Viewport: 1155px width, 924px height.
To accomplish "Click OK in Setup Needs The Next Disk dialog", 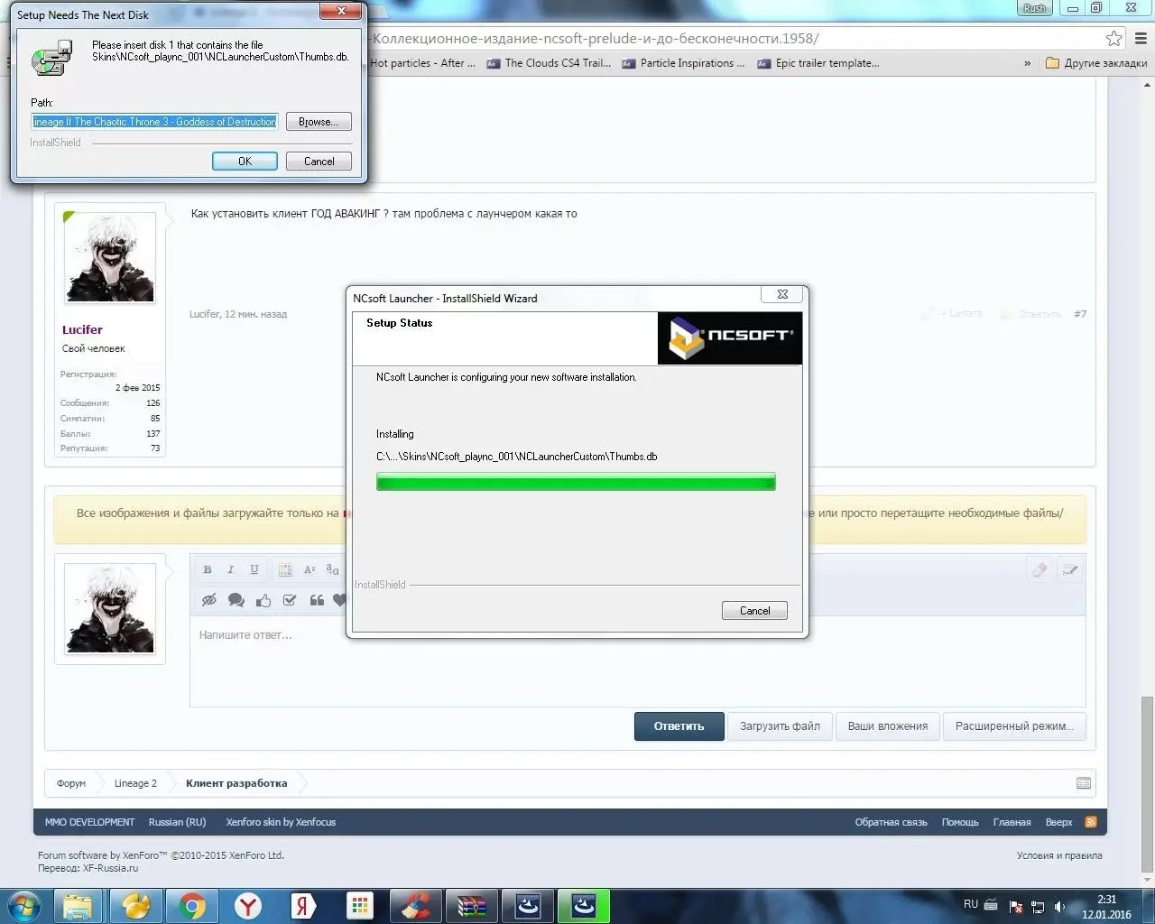I will tap(245, 162).
